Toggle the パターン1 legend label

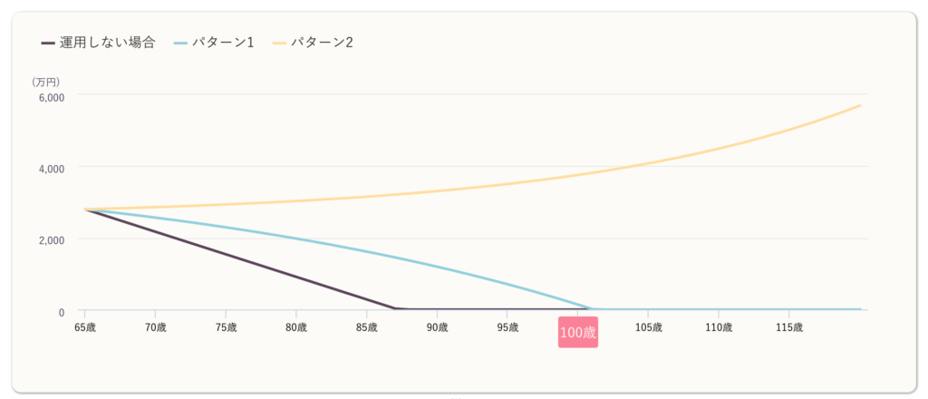tap(223, 43)
